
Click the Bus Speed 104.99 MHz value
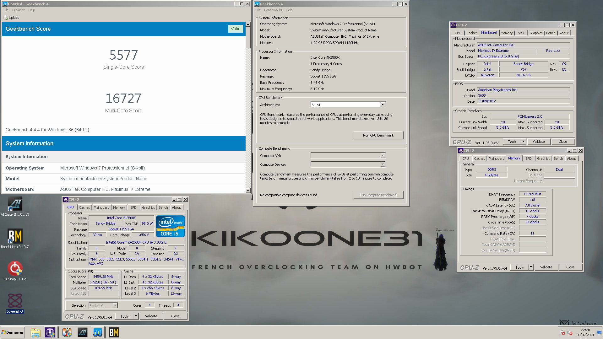(x=103, y=288)
